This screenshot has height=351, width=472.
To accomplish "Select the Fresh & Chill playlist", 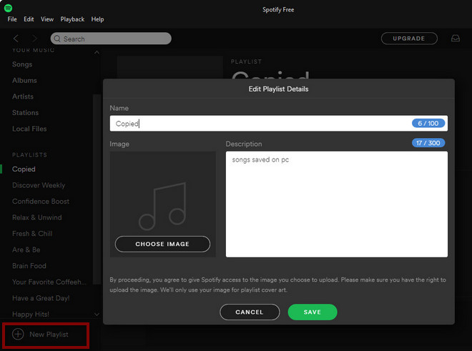I will (32, 234).
